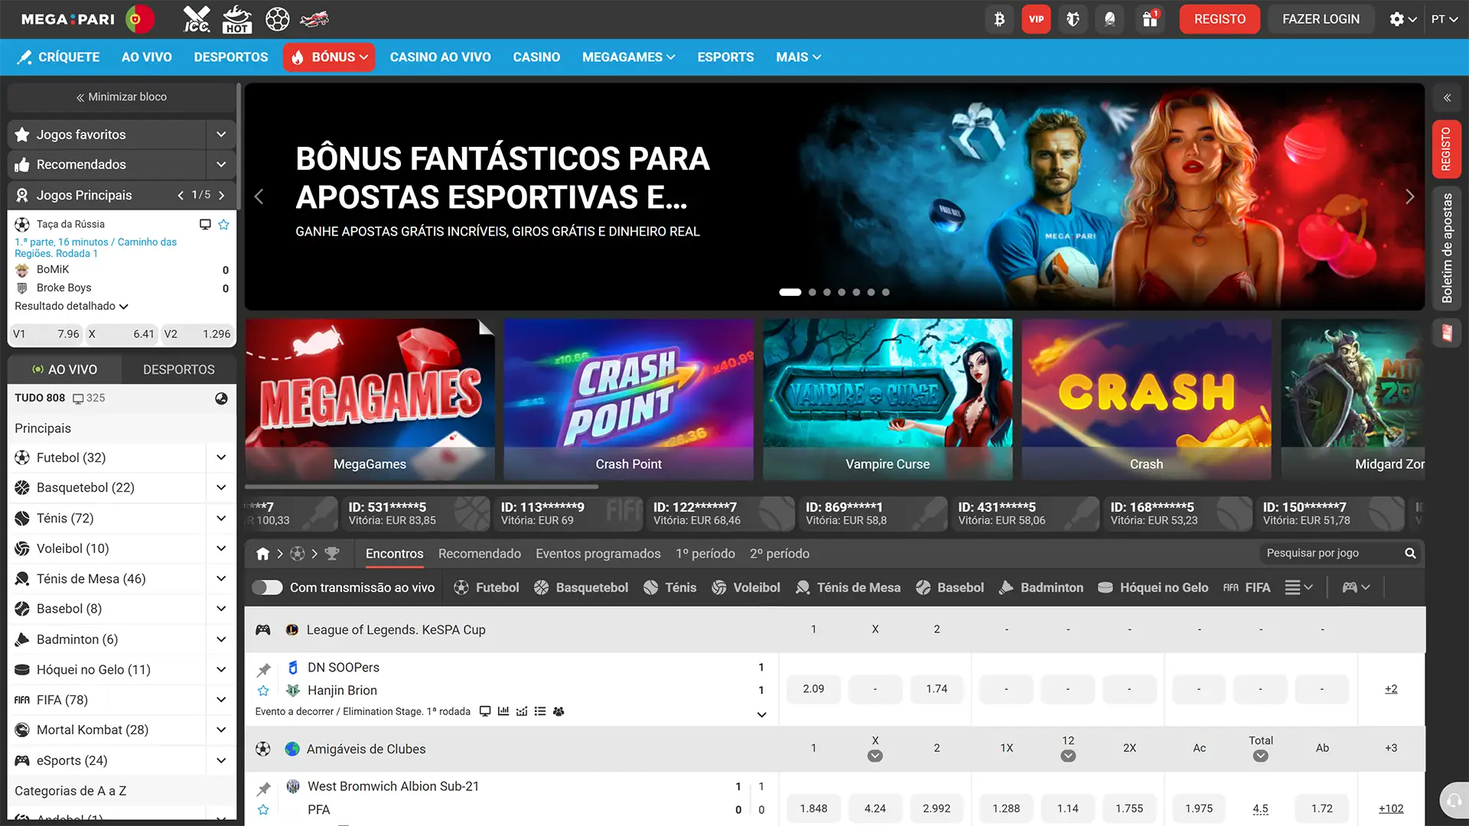Switch to 1º período tab
Screen dimensions: 1469x826
[705, 554]
